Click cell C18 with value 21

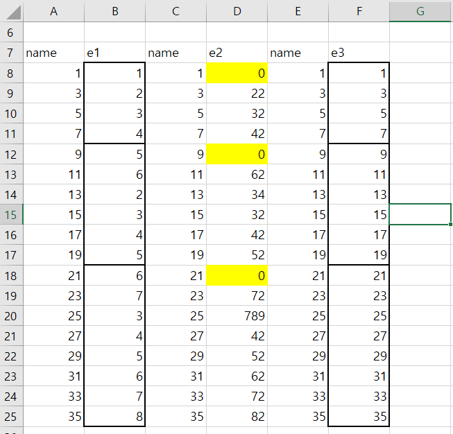[176, 275]
